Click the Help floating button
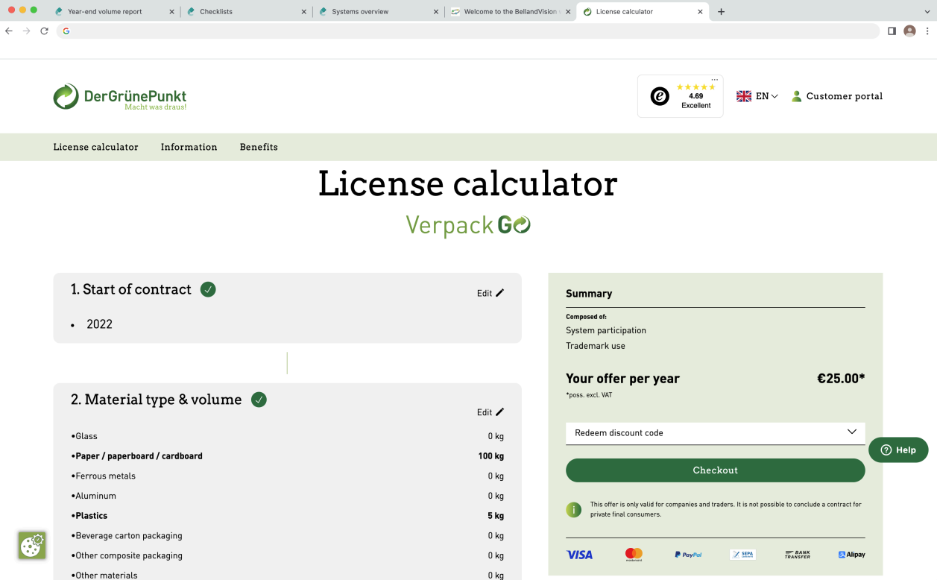 click(x=898, y=450)
